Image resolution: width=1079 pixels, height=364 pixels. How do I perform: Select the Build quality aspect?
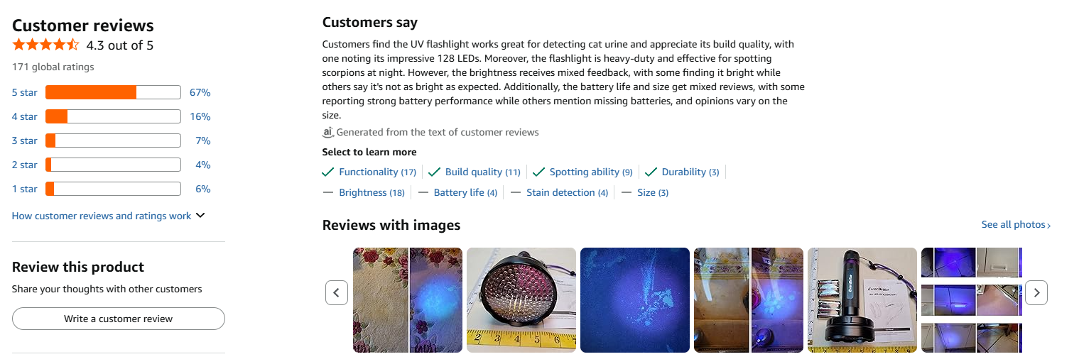(475, 172)
